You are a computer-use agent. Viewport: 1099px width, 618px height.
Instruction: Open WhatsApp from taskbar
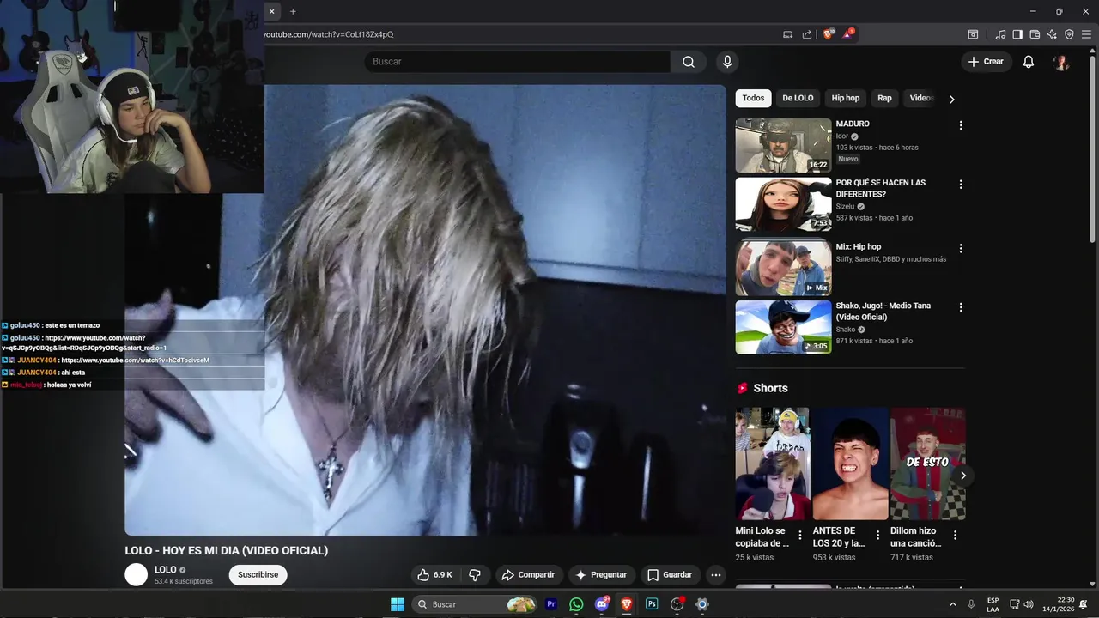pyautogui.click(x=576, y=604)
